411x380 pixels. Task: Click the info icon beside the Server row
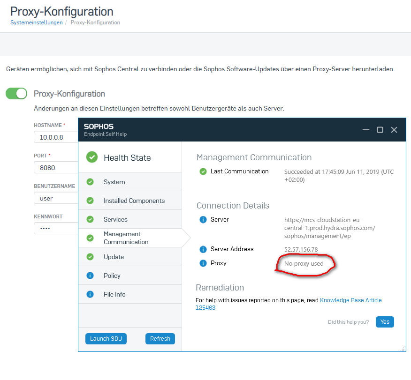point(203,220)
